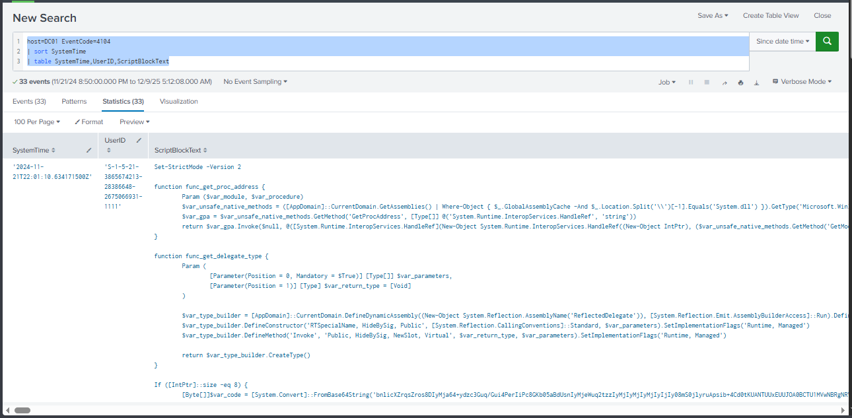Click the Export results download icon
Image resolution: width=852 pixels, height=418 pixels.
point(756,83)
